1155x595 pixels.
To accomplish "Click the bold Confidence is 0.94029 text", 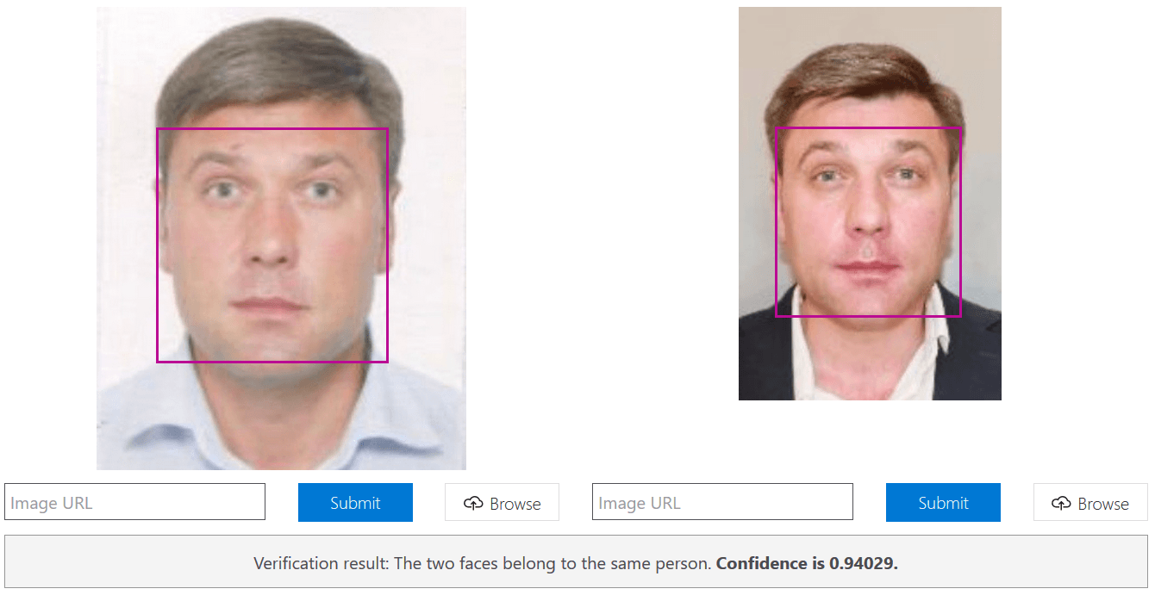I will pyautogui.click(x=807, y=564).
